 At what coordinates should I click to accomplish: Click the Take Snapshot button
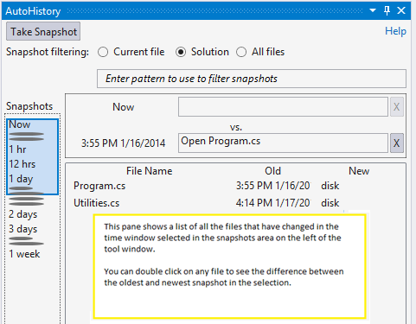[43, 31]
